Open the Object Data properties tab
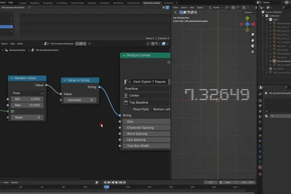Viewport: 291px width, 194px height. pyautogui.click(x=260, y=162)
